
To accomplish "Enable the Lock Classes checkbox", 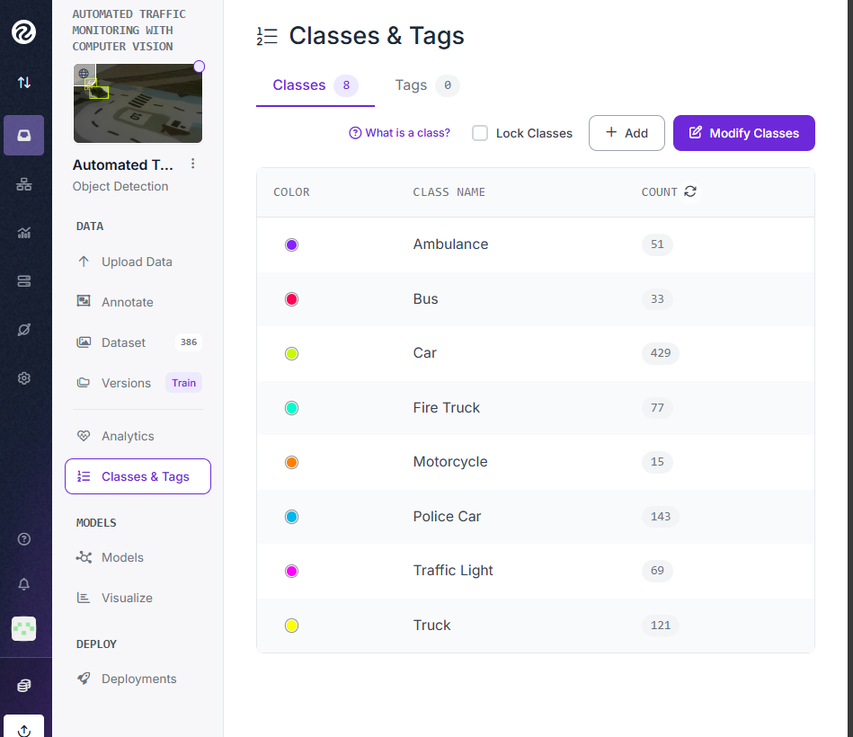I will [x=480, y=133].
